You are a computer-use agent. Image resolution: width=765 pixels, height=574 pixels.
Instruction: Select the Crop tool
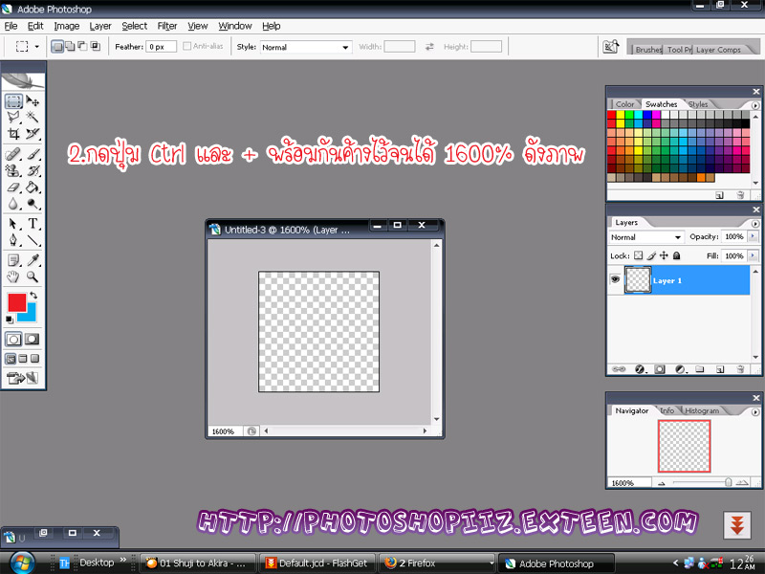[13, 134]
